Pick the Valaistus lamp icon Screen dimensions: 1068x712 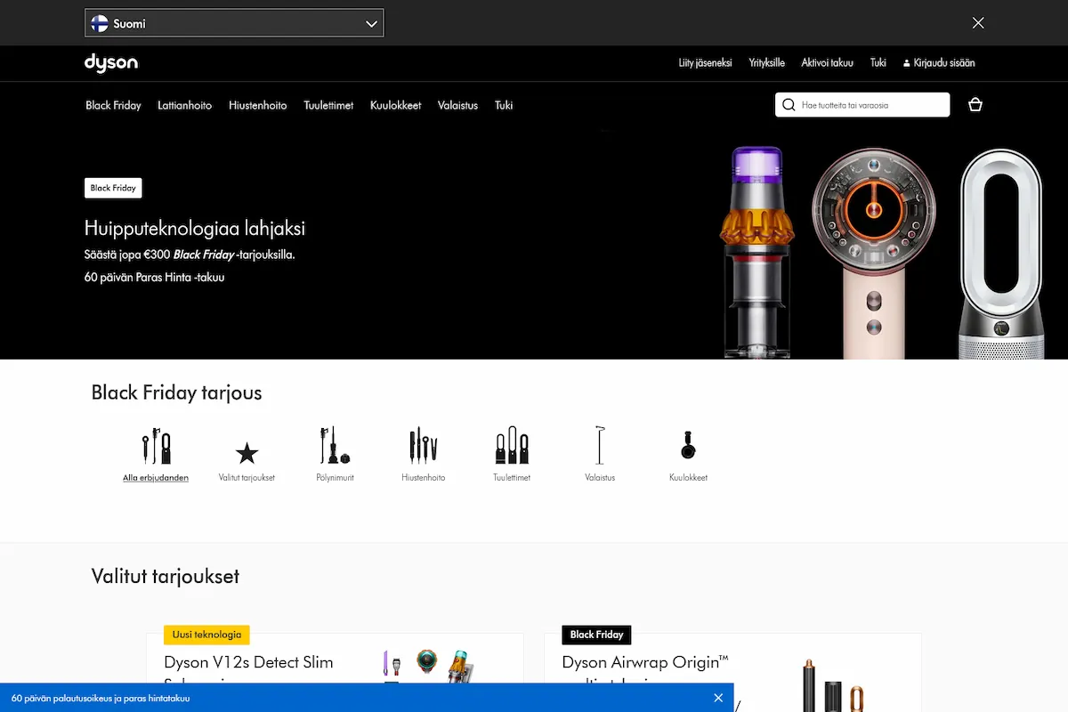tap(599, 445)
